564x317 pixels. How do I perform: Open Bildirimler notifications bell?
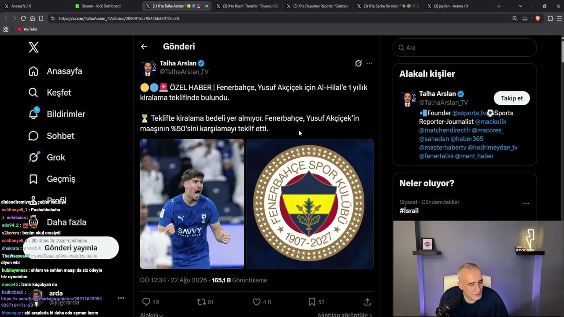click(57, 114)
